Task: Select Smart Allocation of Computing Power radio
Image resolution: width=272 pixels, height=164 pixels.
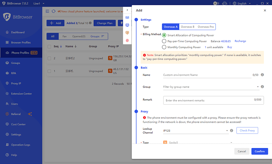Action: coord(164,35)
